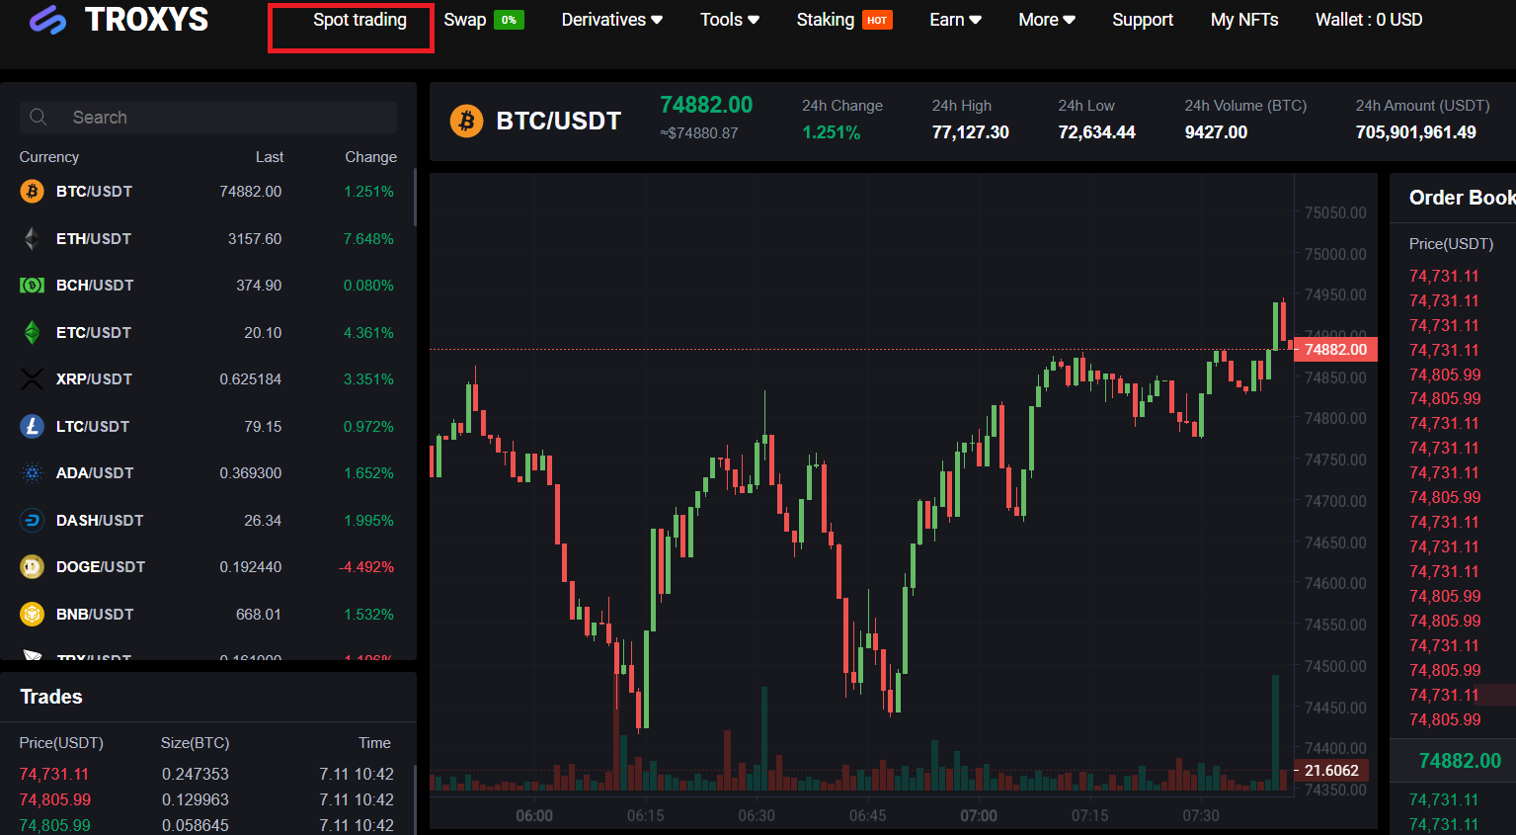
Task: Click the TROXYS logo icon
Action: click(x=47, y=20)
